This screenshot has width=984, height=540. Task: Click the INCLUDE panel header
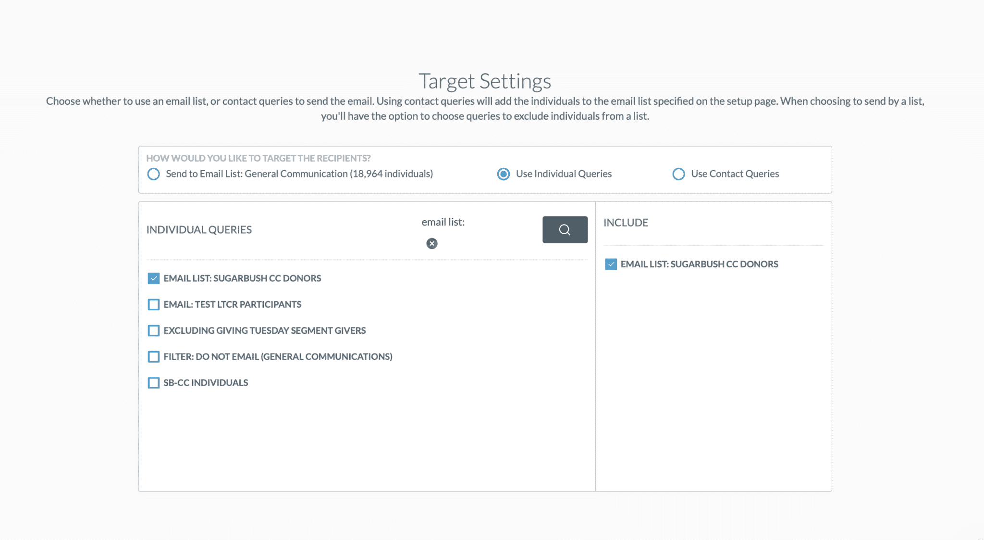[626, 223]
